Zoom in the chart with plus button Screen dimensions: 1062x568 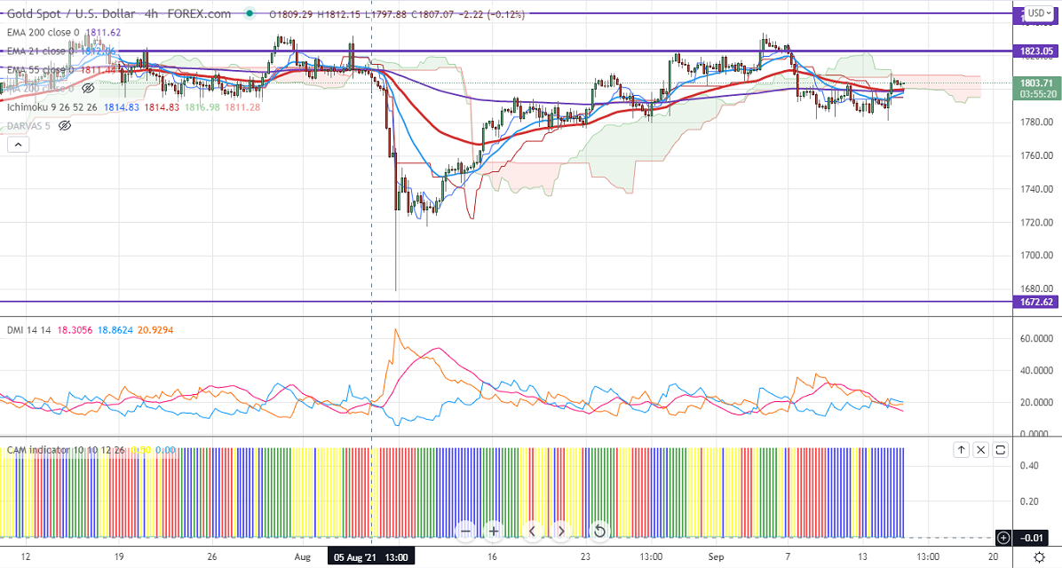pos(494,531)
